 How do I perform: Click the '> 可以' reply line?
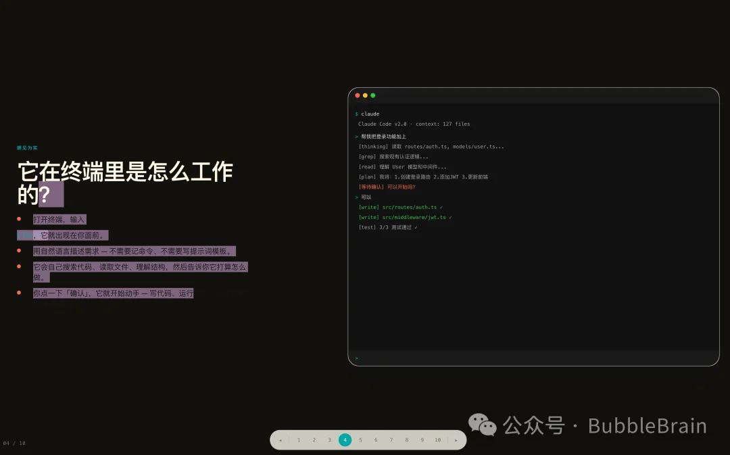[x=363, y=197]
